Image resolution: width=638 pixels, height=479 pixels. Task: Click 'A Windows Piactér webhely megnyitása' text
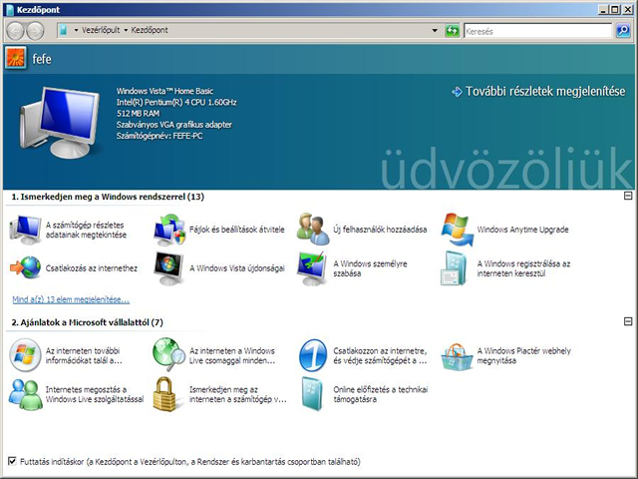pos(523,355)
